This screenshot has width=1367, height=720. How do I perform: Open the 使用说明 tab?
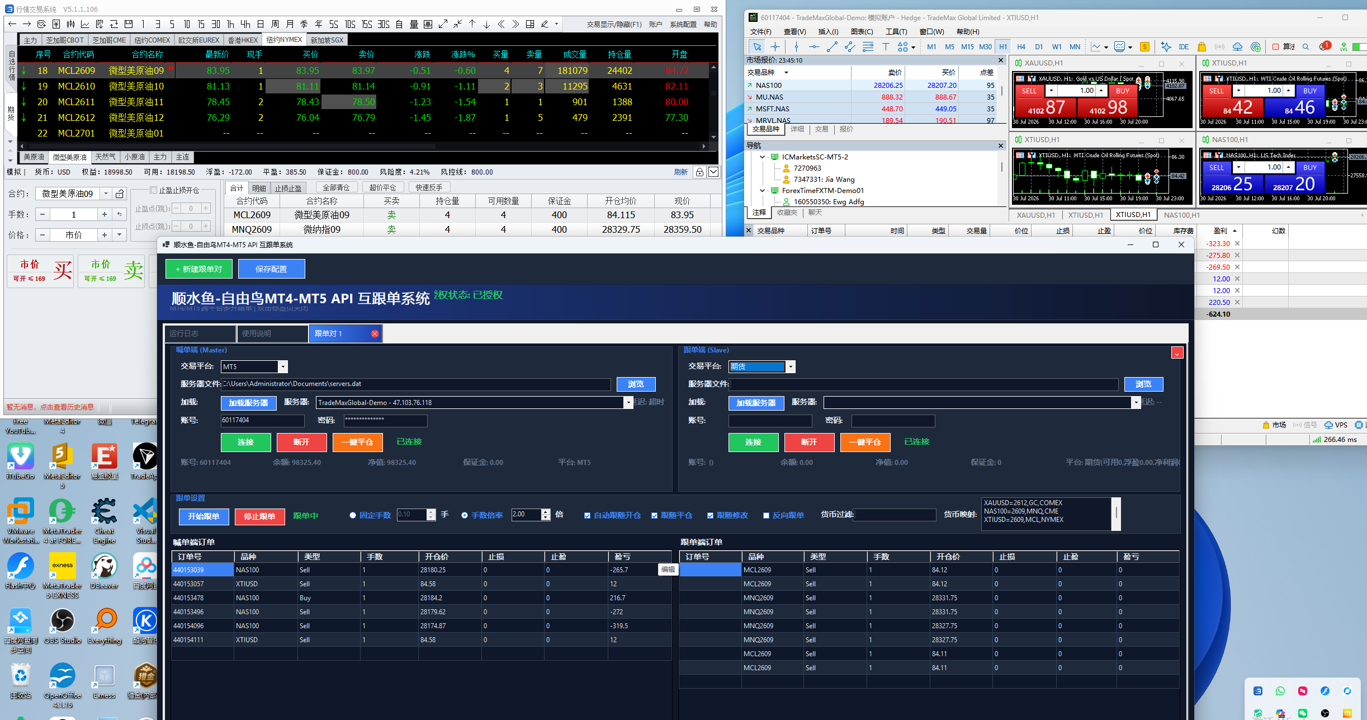(272, 333)
